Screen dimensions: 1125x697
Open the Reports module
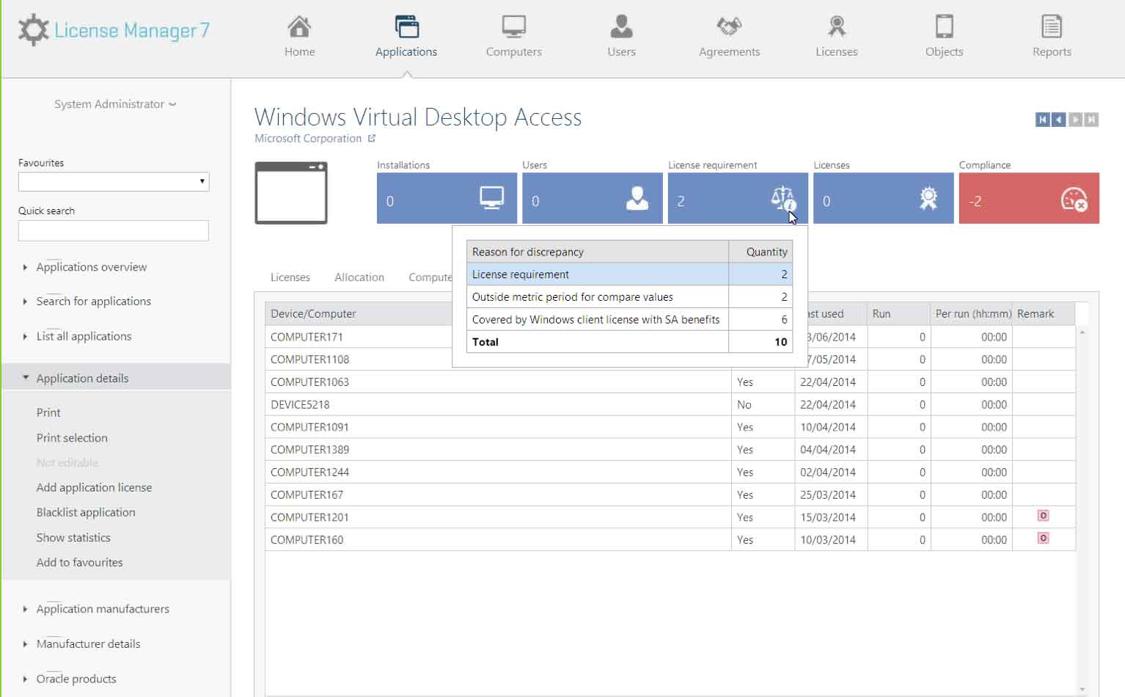pyautogui.click(x=1052, y=33)
